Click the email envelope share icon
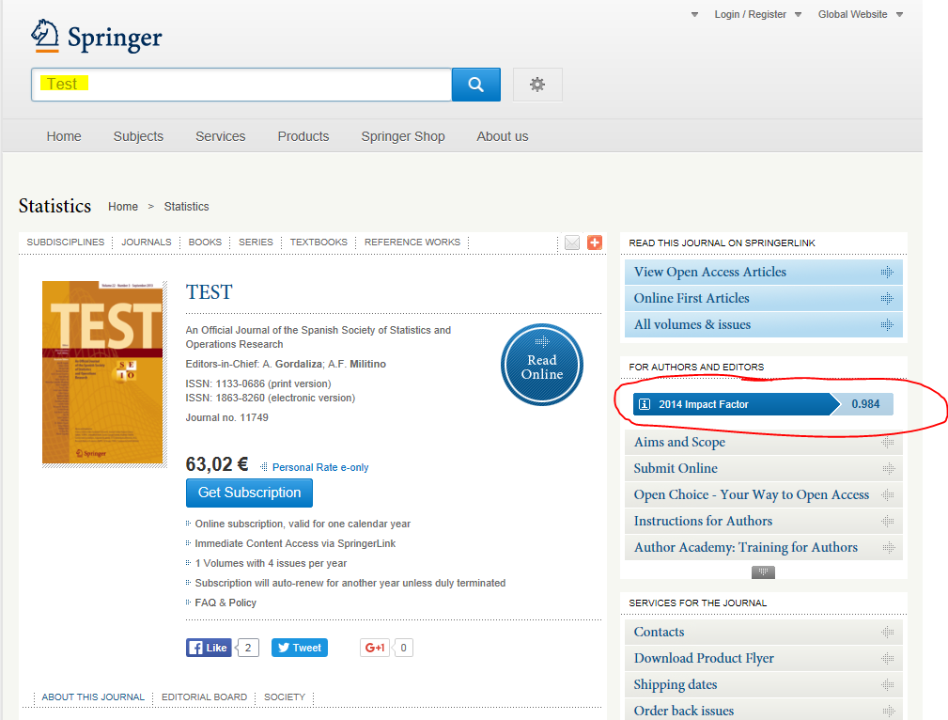Screen dimensions: 948x720 [x=572, y=243]
